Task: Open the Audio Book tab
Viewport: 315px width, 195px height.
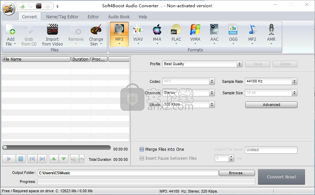Action: [x=119, y=17]
